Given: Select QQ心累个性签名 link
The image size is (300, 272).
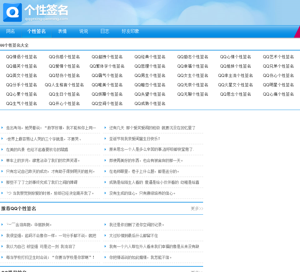Looking at the screenshot, I should (x=22, y=94).
